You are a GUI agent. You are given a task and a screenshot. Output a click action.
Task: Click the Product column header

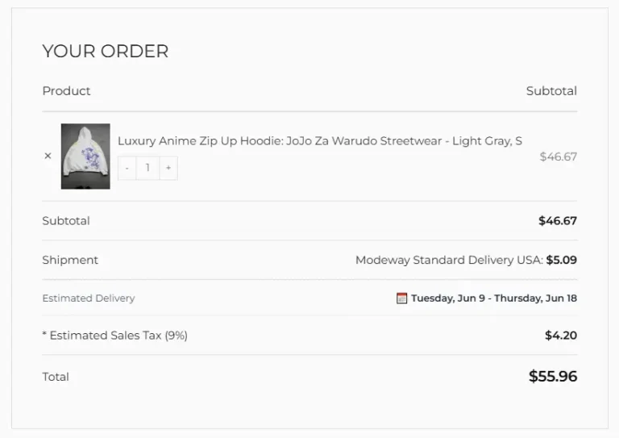(66, 91)
